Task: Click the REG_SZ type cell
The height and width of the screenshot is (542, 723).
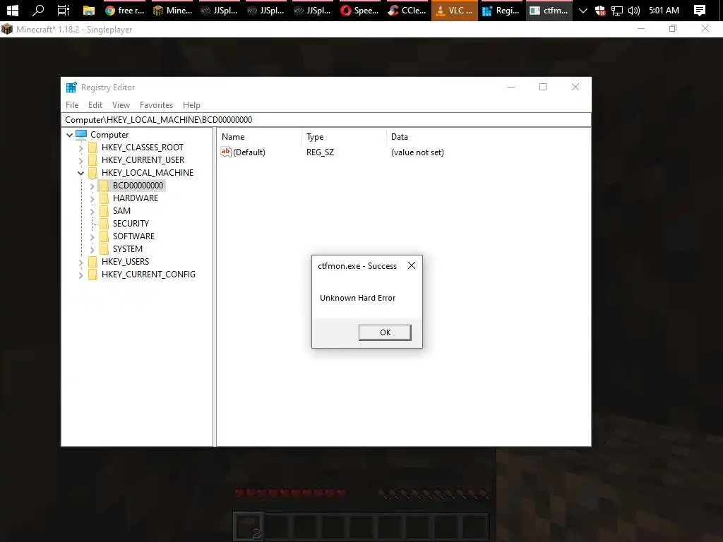Action: (x=320, y=152)
